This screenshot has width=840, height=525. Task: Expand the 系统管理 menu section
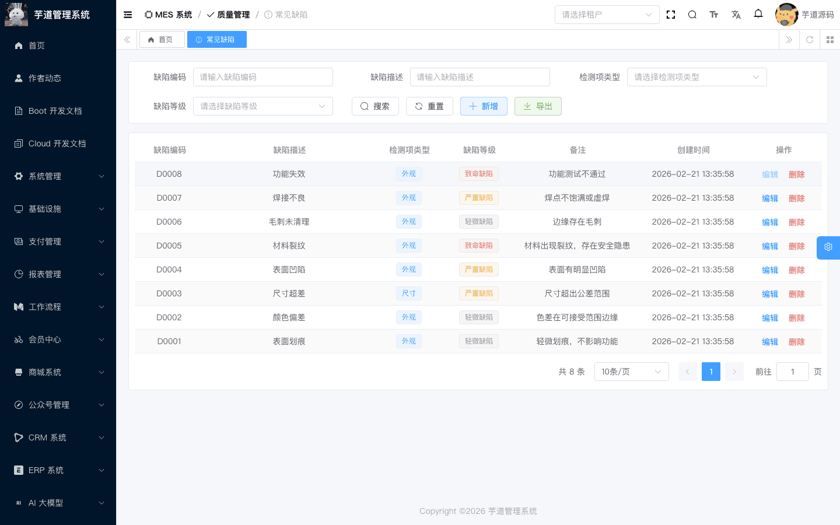tap(58, 176)
